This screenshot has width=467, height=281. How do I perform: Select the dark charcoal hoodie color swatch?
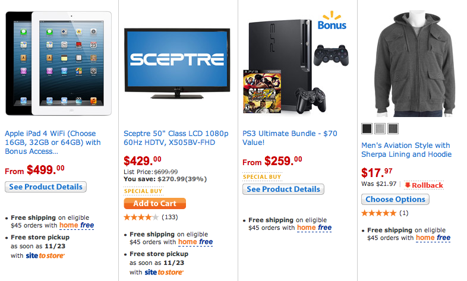point(393,128)
